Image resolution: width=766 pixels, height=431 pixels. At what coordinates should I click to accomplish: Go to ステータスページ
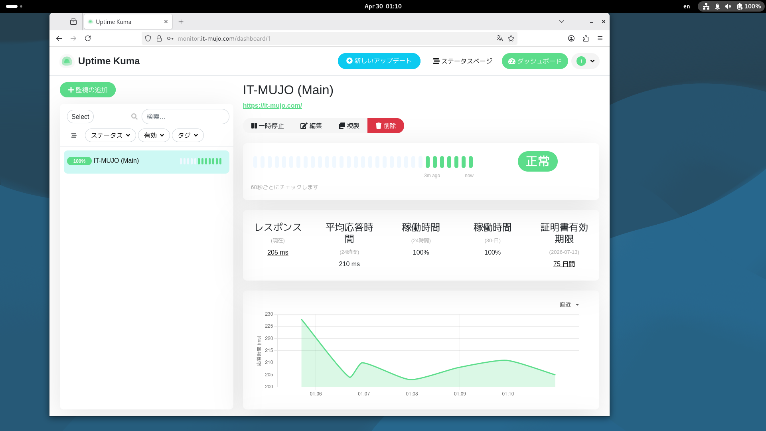pyautogui.click(x=463, y=61)
